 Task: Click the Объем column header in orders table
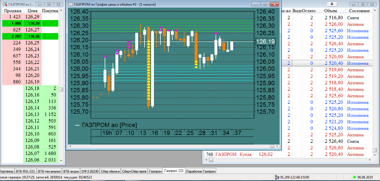click(x=330, y=11)
